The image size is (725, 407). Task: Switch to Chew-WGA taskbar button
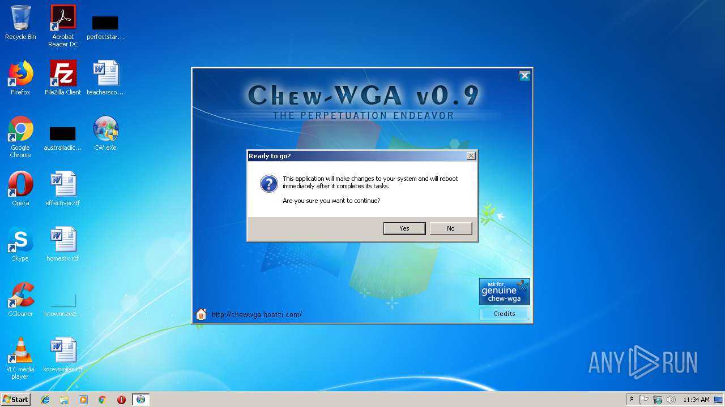[x=141, y=400]
